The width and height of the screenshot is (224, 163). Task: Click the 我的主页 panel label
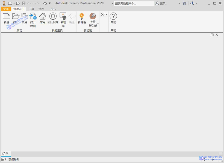pyautogui.click(x=57, y=30)
